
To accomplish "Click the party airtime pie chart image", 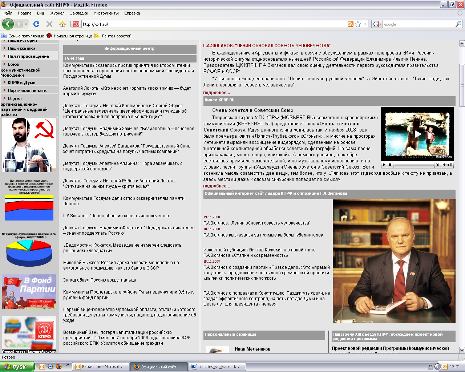I will (29, 249).
